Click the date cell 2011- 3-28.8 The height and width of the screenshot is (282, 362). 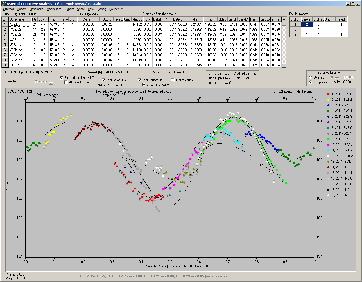pyautogui.click(x=179, y=45)
